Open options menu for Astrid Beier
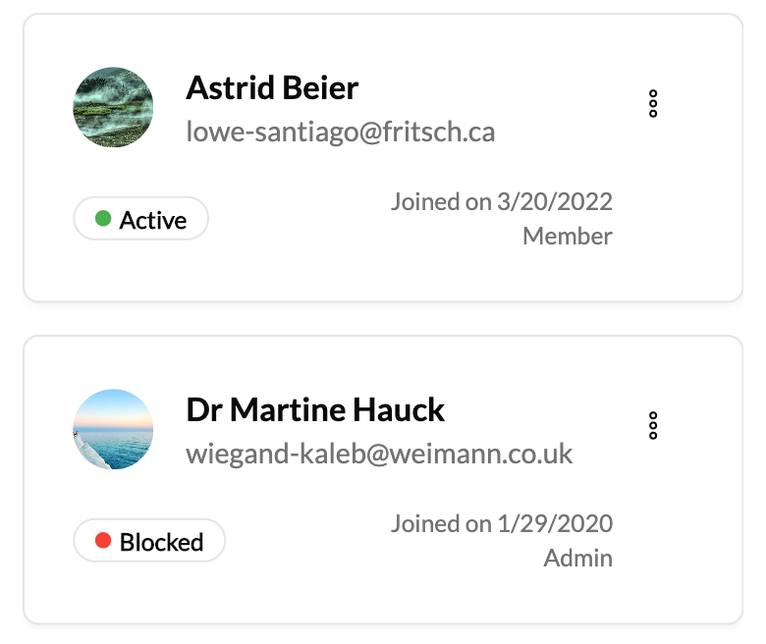This screenshot has height=644, width=766. click(653, 104)
